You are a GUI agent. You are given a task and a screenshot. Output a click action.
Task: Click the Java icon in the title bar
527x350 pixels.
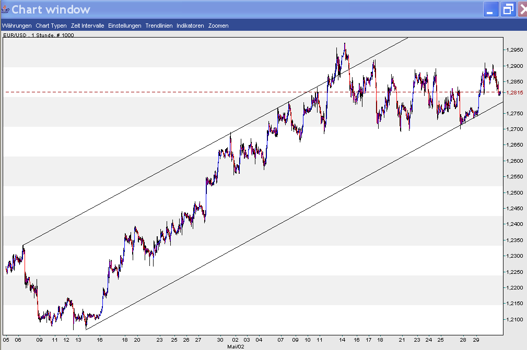pyautogui.click(x=5, y=9)
